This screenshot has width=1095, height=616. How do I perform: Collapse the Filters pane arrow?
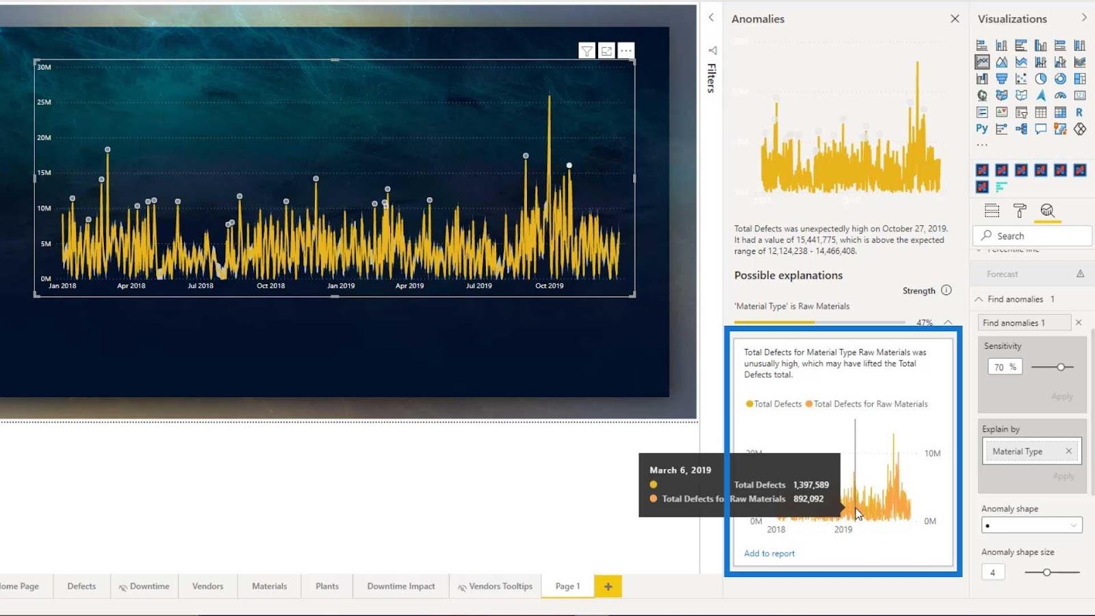(x=711, y=18)
